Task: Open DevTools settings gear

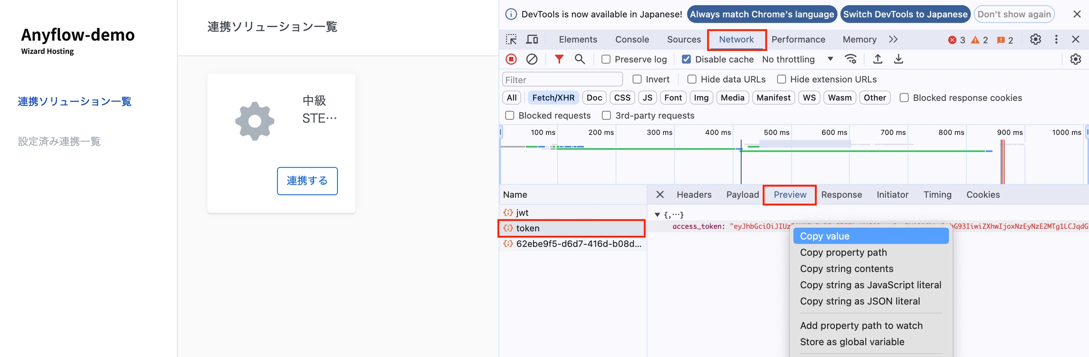Action: click(1036, 40)
